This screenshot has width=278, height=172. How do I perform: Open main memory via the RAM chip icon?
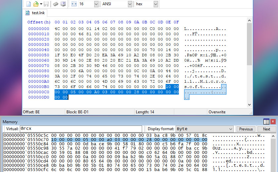(x=55, y=4)
